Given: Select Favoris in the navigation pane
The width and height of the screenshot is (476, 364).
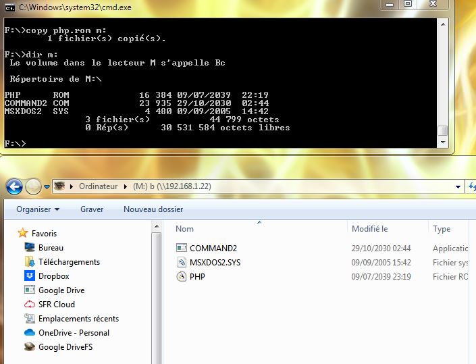Looking at the screenshot, I should (44, 234).
